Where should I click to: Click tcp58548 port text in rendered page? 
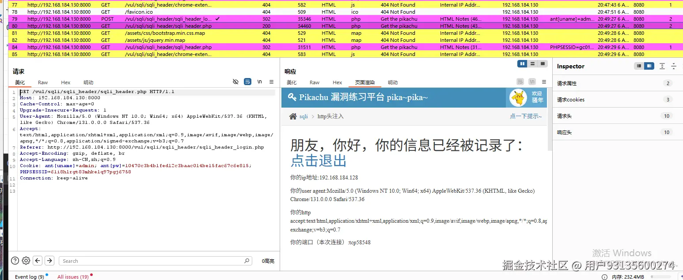coord(360,243)
